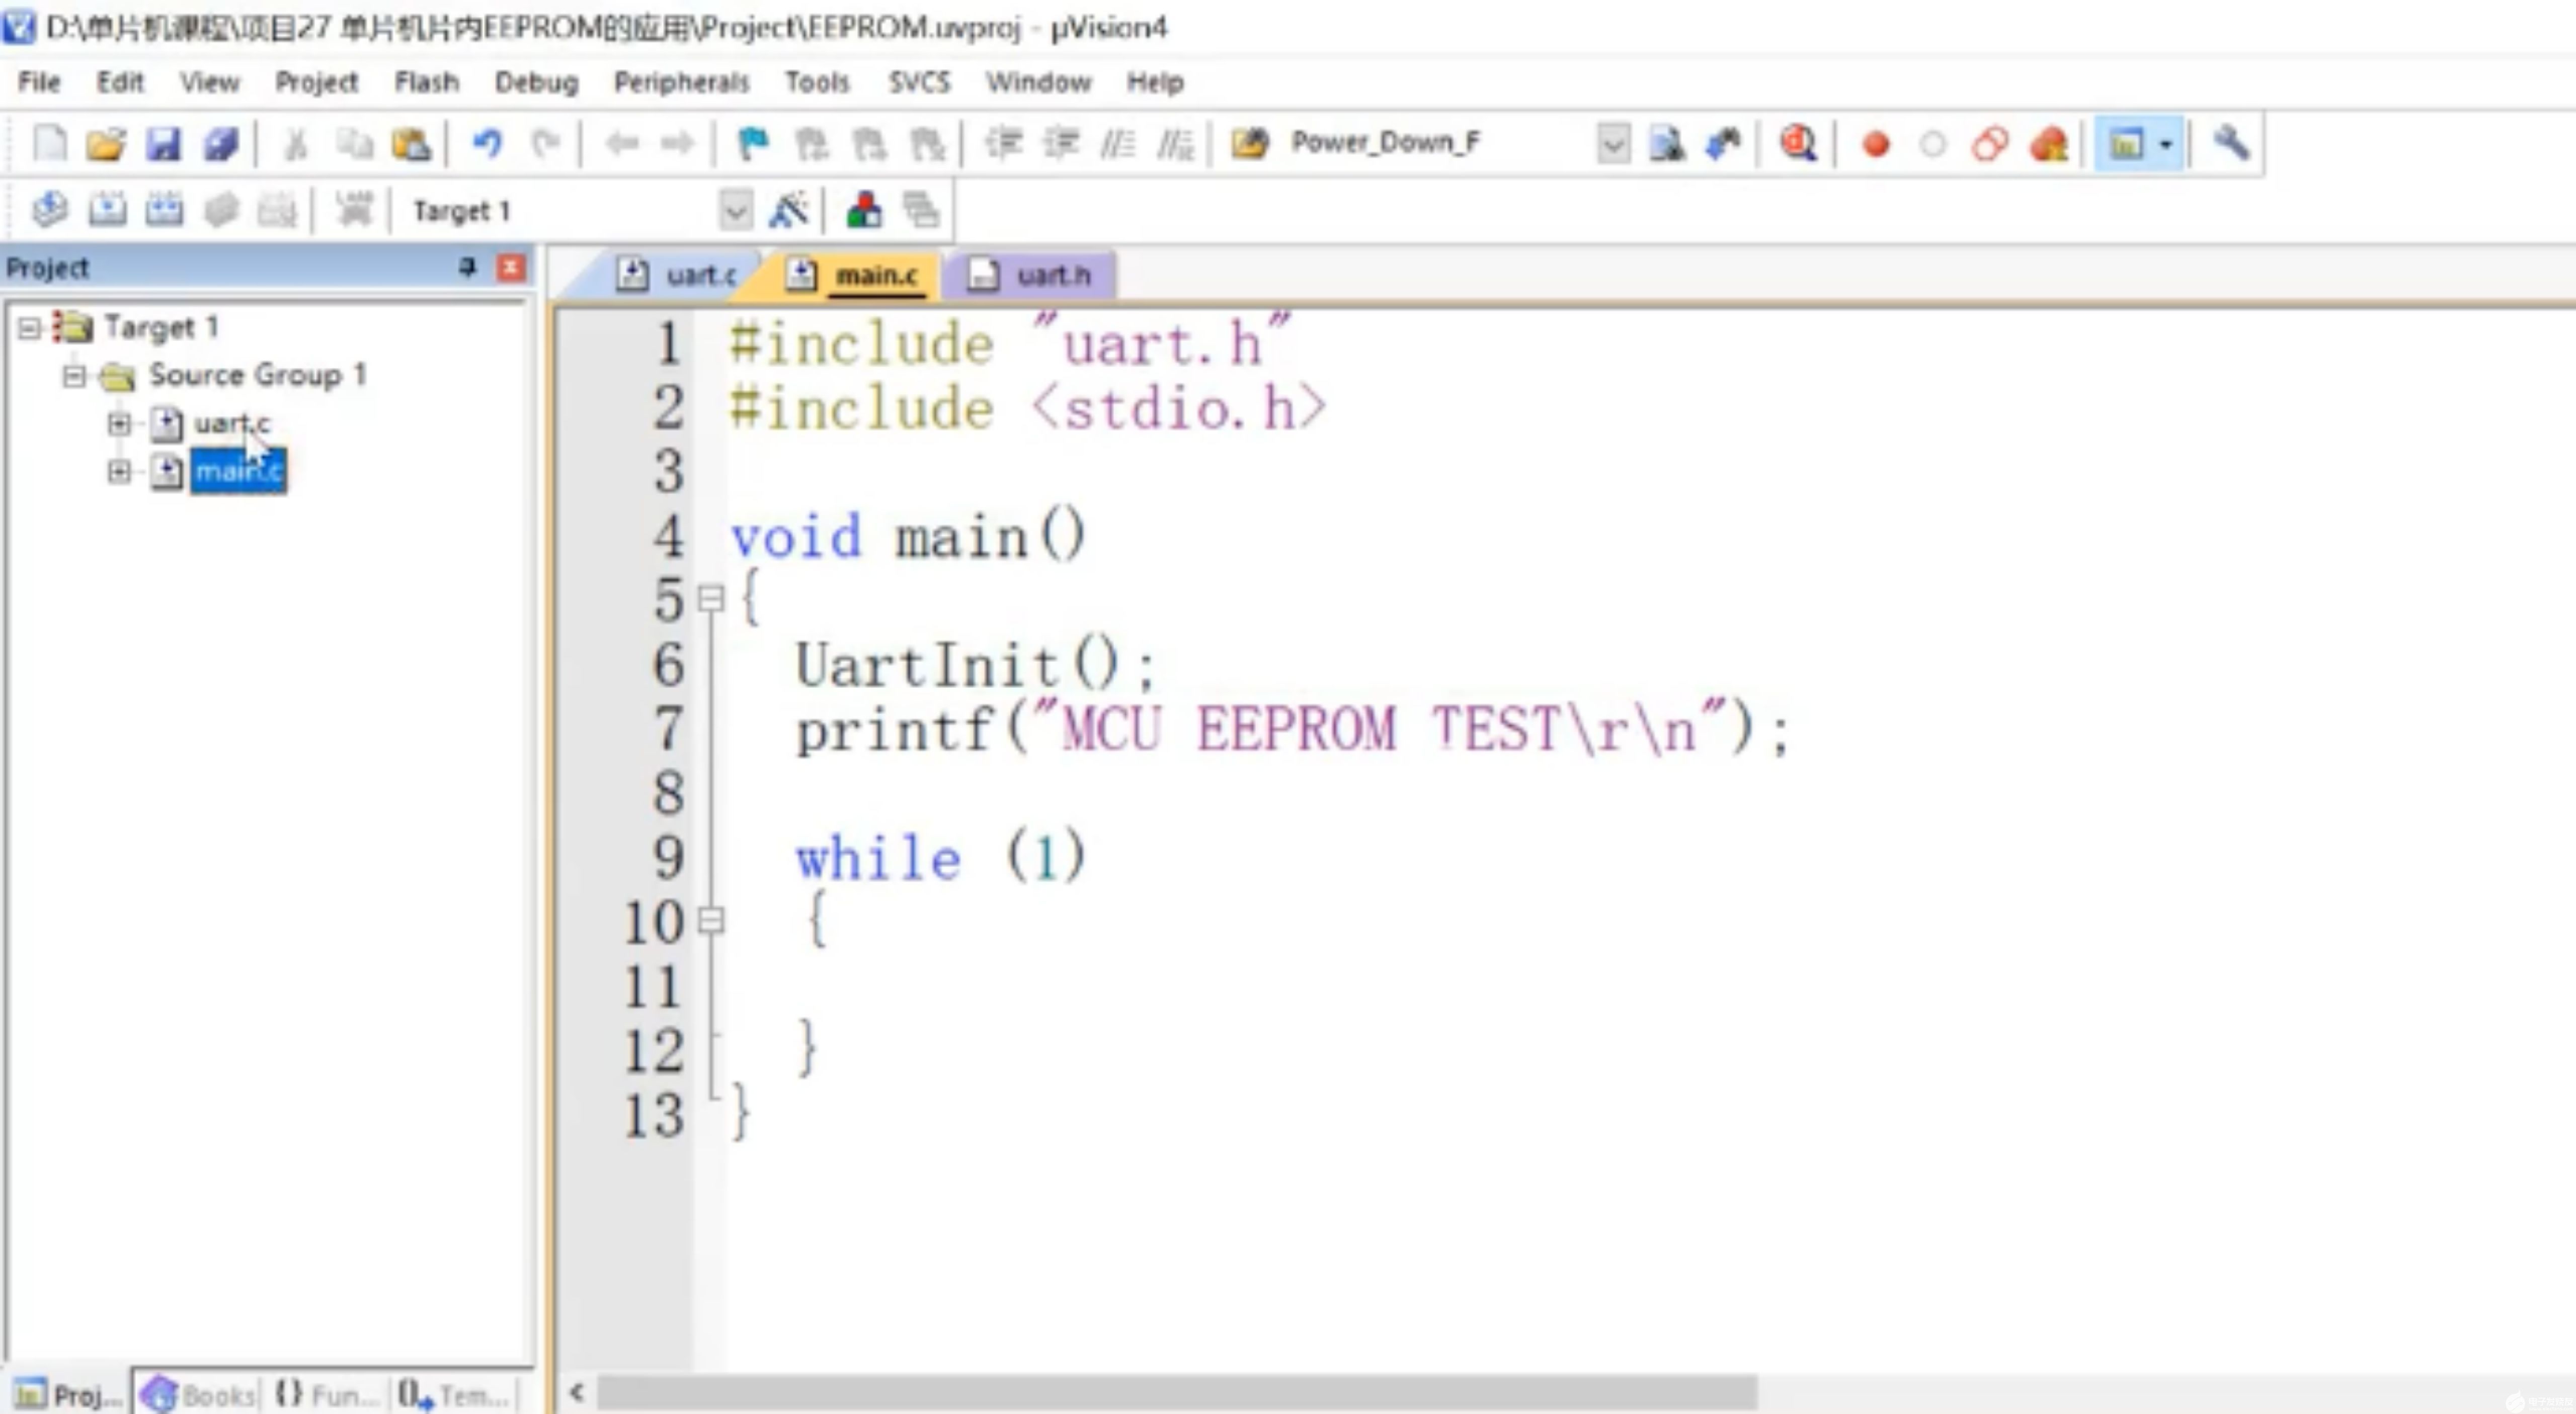This screenshot has height=1414, width=2576.
Task: Select Source Group 1 folder
Action: [x=257, y=376]
